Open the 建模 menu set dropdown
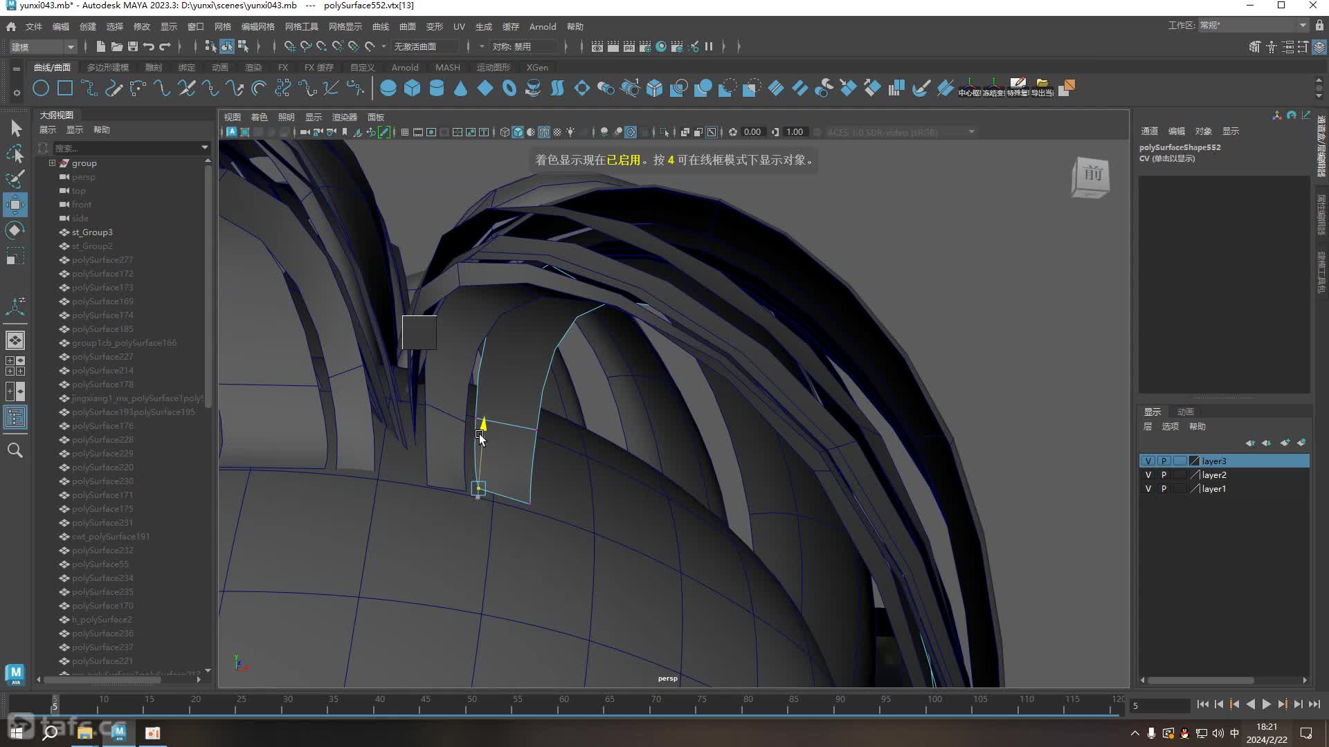The height and width of the screenshot is (747, 1329). pos(43,46)
